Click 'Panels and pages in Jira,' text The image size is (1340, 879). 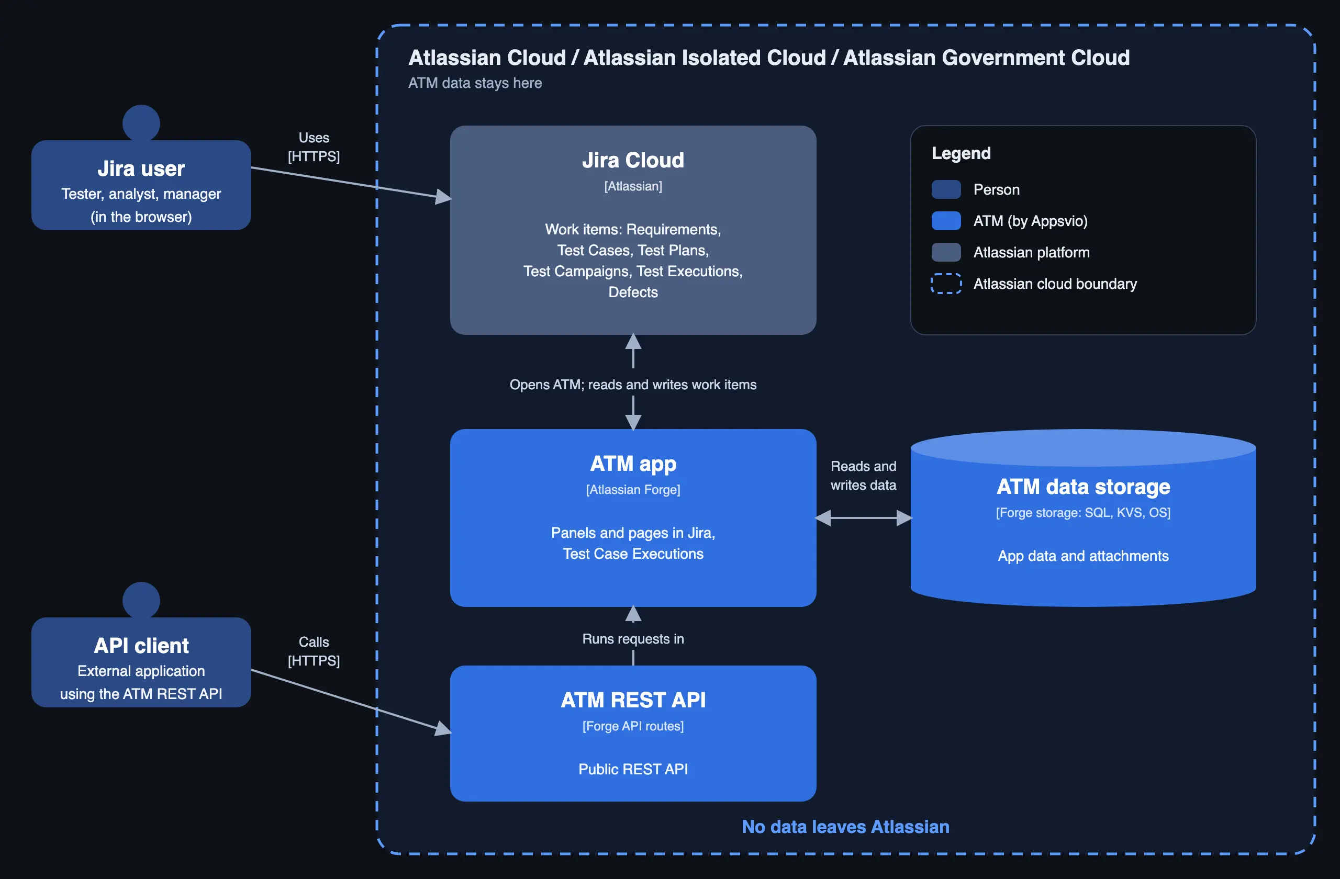point(633,533)
